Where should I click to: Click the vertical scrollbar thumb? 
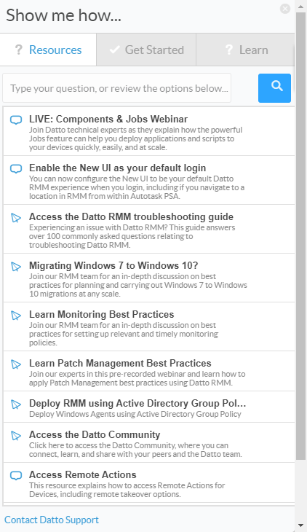pos(301,236)
